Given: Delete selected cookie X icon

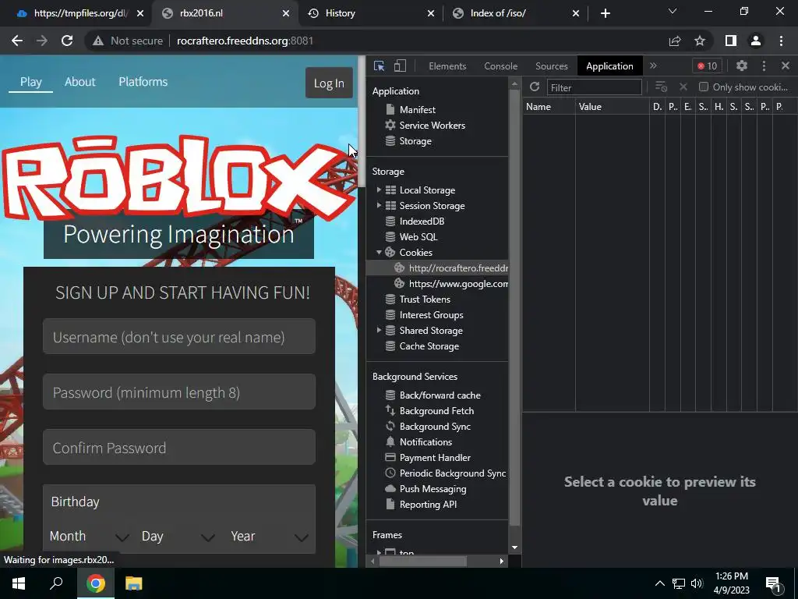Looking at the screenshot, I should pos(683,87).
